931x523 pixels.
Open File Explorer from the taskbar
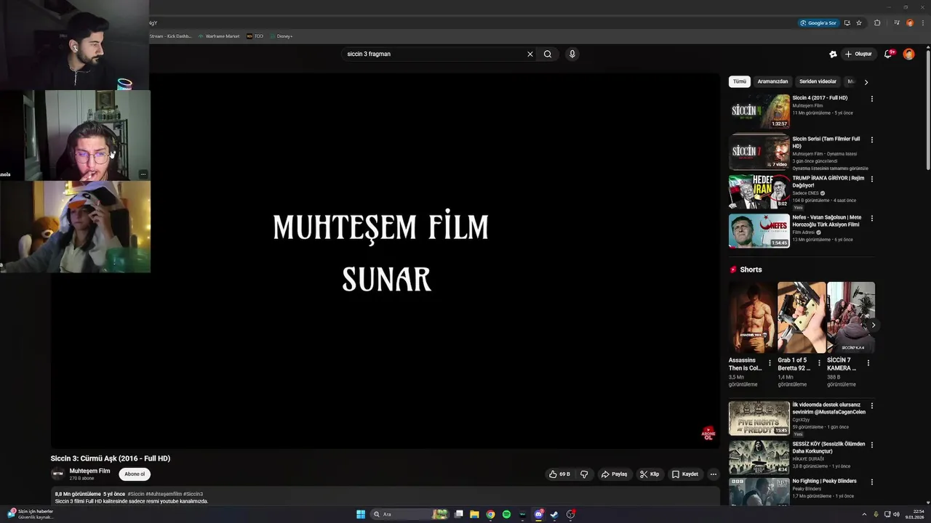coord(474,514)
